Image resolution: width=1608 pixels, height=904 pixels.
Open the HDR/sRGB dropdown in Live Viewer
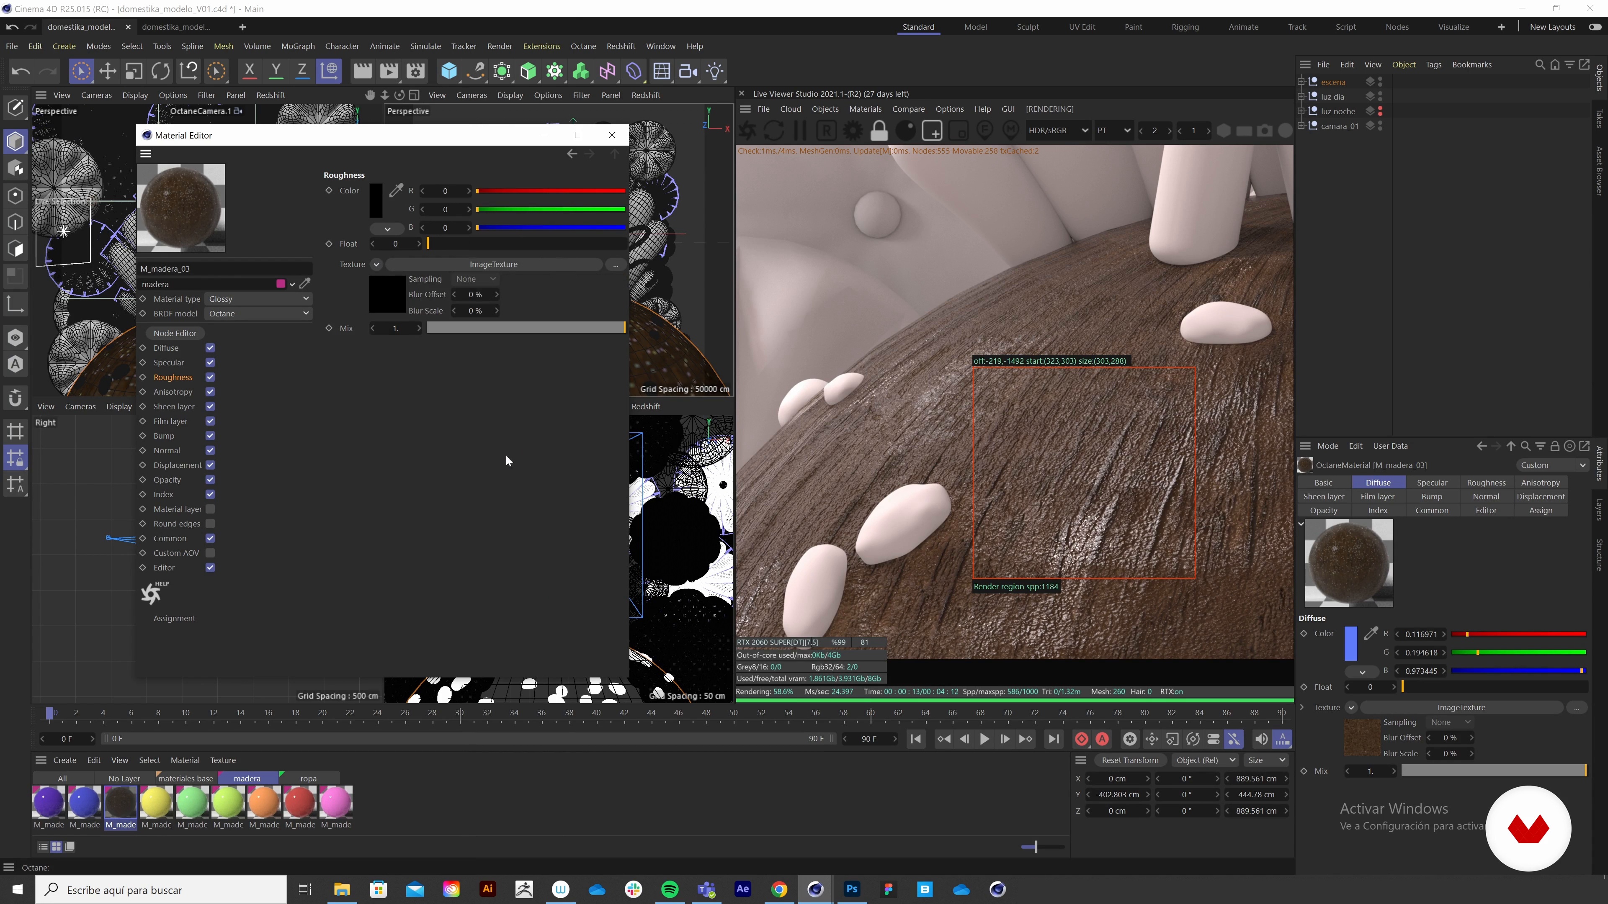(1058, 131)
